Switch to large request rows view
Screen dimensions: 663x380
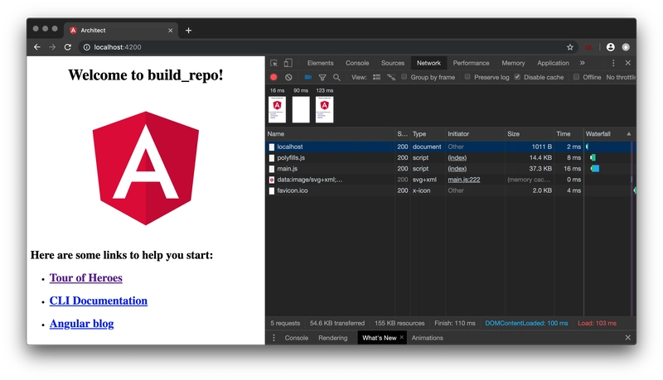(x=376, y=77)
